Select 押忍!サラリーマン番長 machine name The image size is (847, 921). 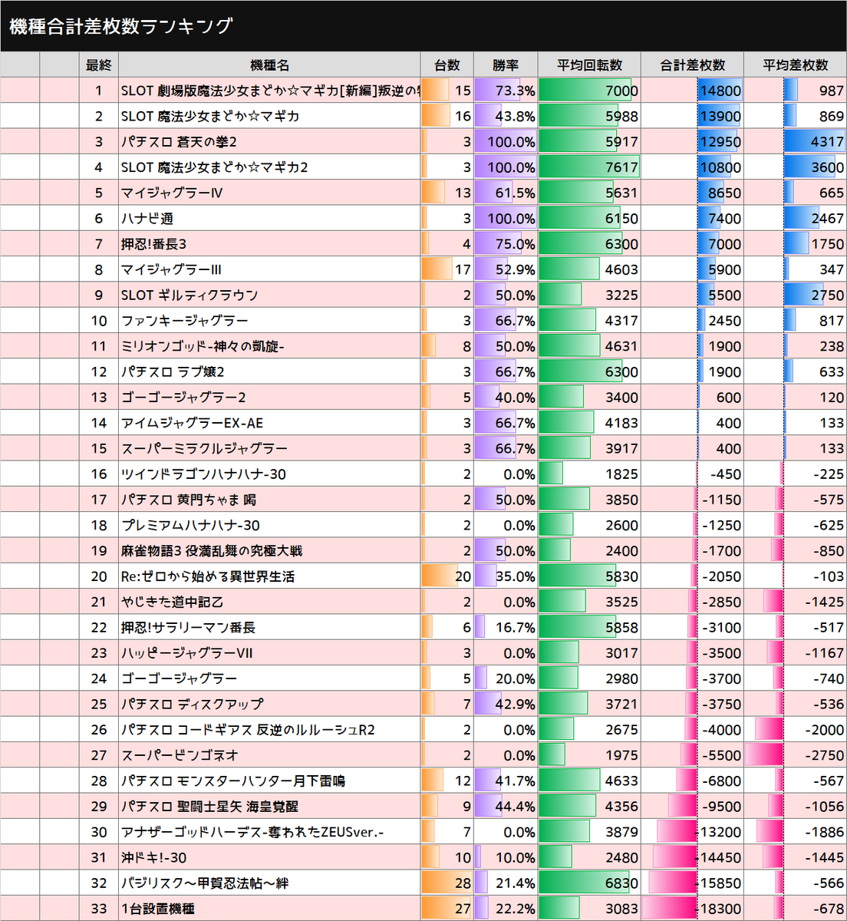click(x=188, y=628)
